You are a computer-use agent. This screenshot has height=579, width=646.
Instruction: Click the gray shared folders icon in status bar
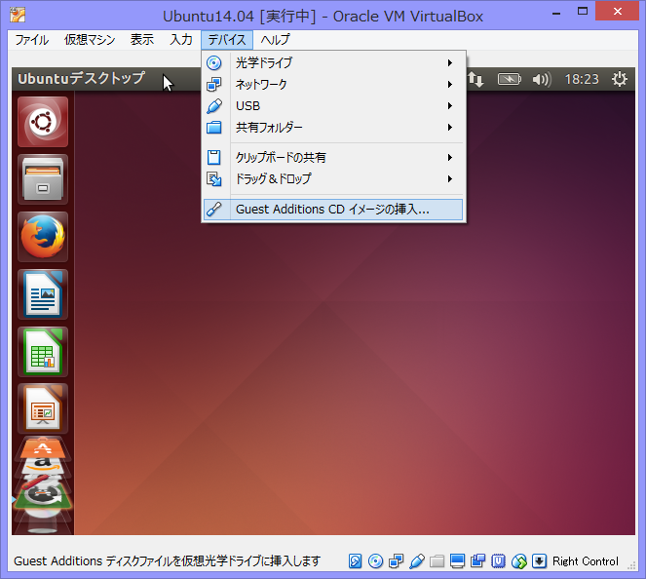point(437,561)
